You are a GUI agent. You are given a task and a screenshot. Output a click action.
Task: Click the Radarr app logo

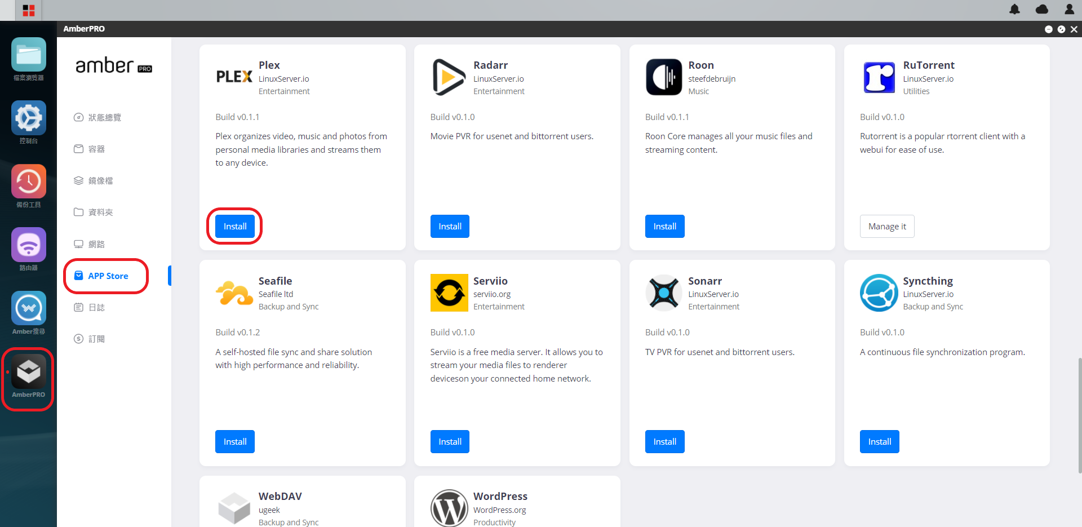pyautogui.click(x=449, y=77)
